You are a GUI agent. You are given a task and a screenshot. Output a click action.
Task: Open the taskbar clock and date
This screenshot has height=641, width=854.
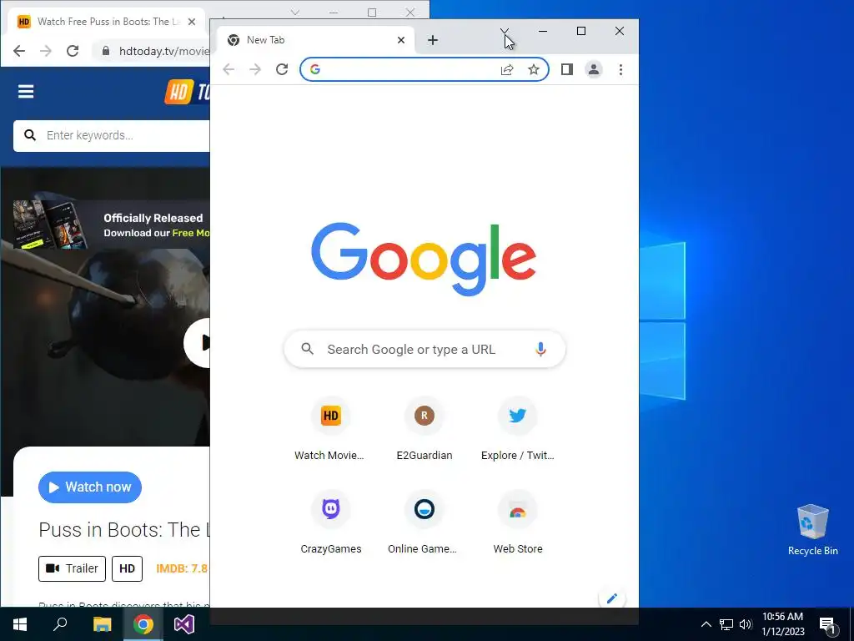(x=782, y=624)
